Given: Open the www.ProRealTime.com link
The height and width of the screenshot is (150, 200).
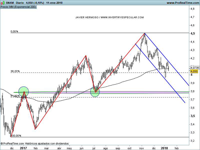Looking at the screenshot, I should tap(182, 3).
